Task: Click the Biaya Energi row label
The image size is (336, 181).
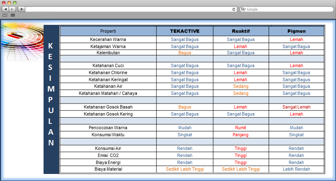Action: [x=108, y=163]
